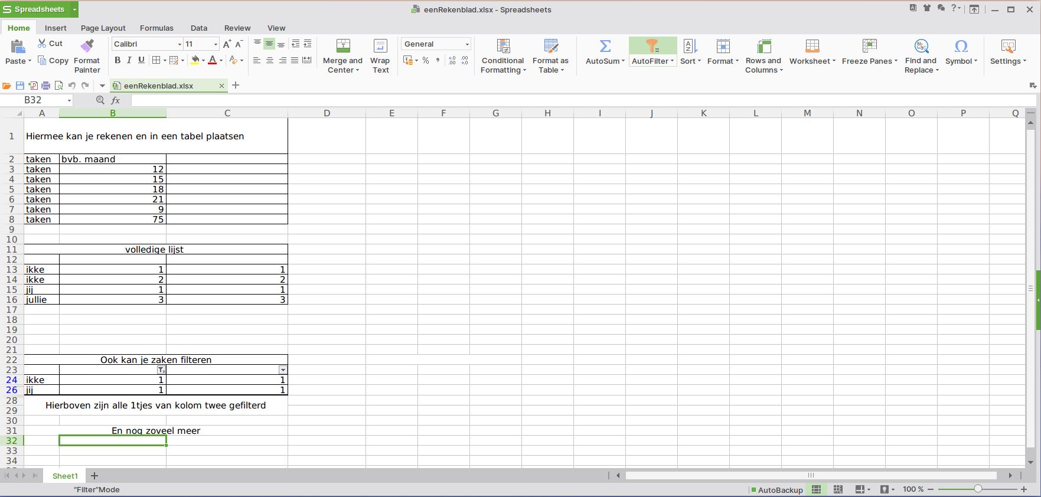Open the fill color dropdown arrow
The image size is (1041, 497).
[x=203, y=60]
